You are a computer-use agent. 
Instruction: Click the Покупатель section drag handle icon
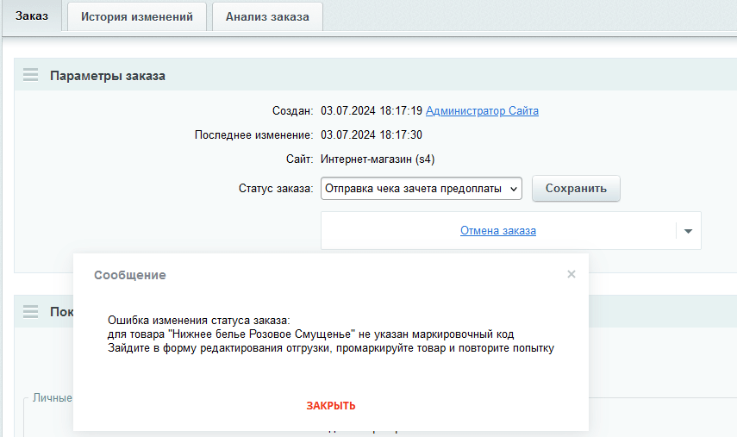pyautogui.click(x=30, y=311)
